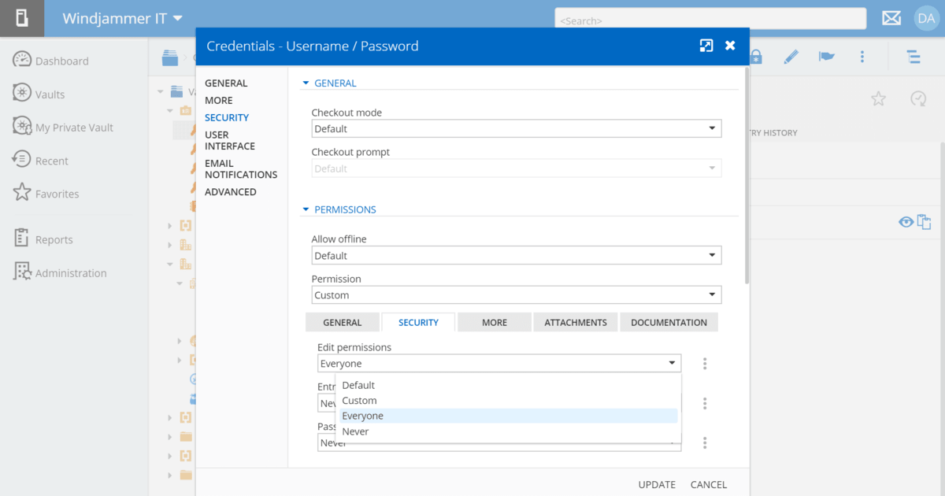Choose Everyone in the dropdown list
The width and height of the screenshot is (945, 496).
(x=508, y=416)
